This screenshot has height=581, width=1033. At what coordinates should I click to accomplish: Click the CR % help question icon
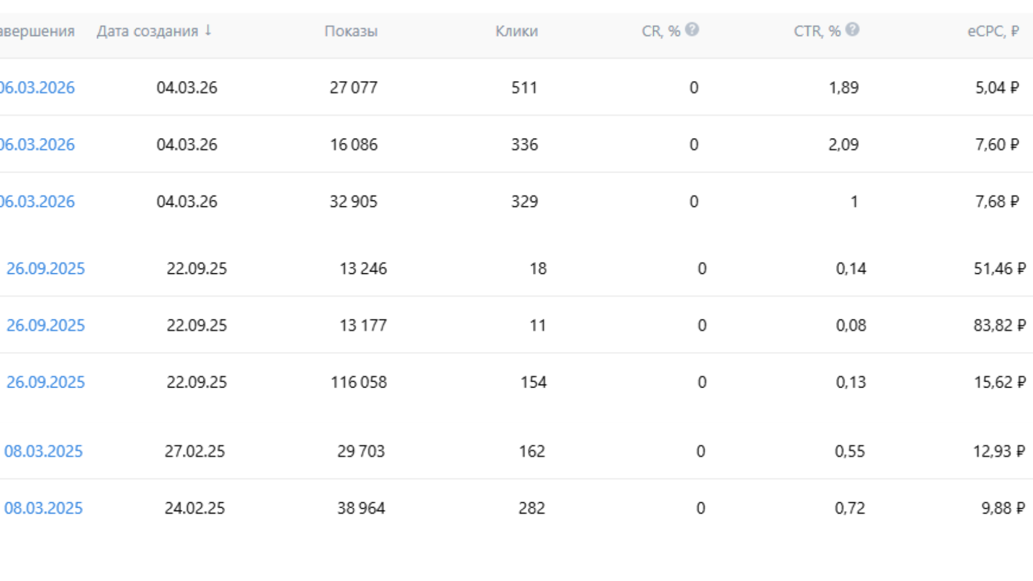coord(692,30)
